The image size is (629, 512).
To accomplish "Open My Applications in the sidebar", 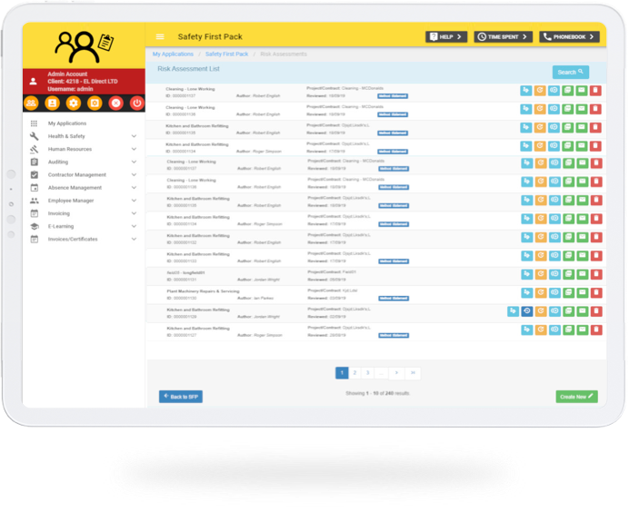I will [66, 123].
